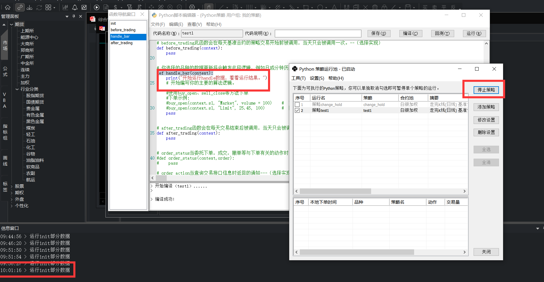Select init in function navigator
The image size is (544, 282).
coord(128,24)
